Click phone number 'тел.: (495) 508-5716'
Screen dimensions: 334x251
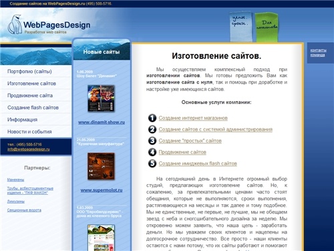pyautogui.click(x=25, y=145)
